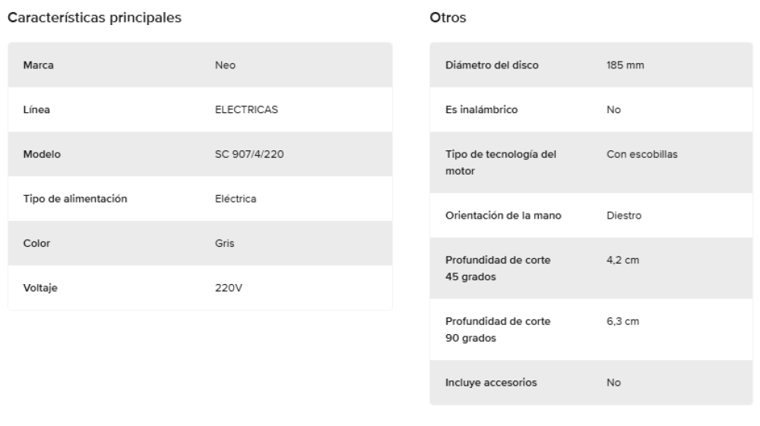
Task: Click Tipo de alimentación label
Action: tap(74, 199)
